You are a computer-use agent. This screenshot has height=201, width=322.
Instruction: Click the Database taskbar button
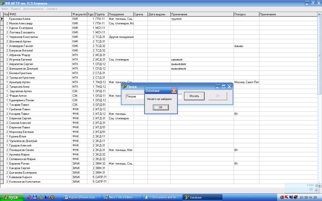click(x=203, y=197)
